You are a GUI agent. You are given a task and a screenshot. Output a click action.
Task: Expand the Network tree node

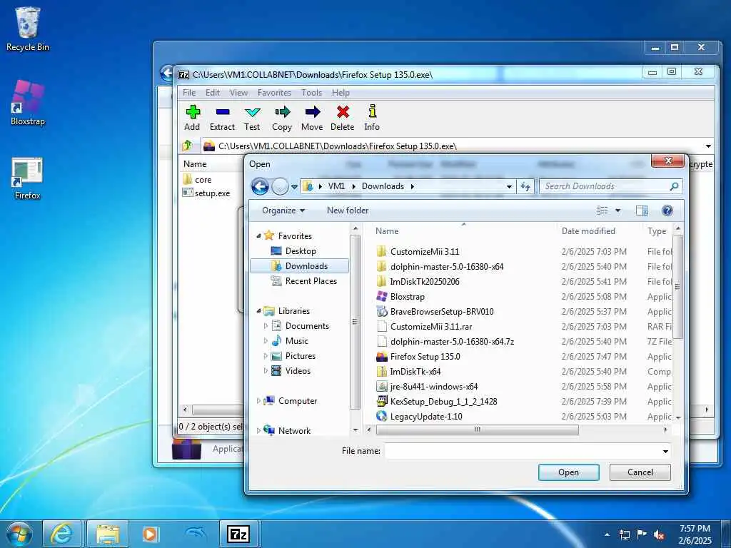258,430
